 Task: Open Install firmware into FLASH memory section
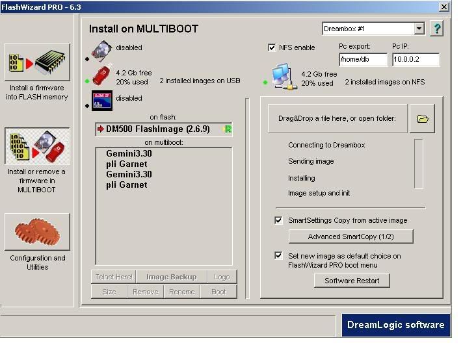(x=37, y=62)
